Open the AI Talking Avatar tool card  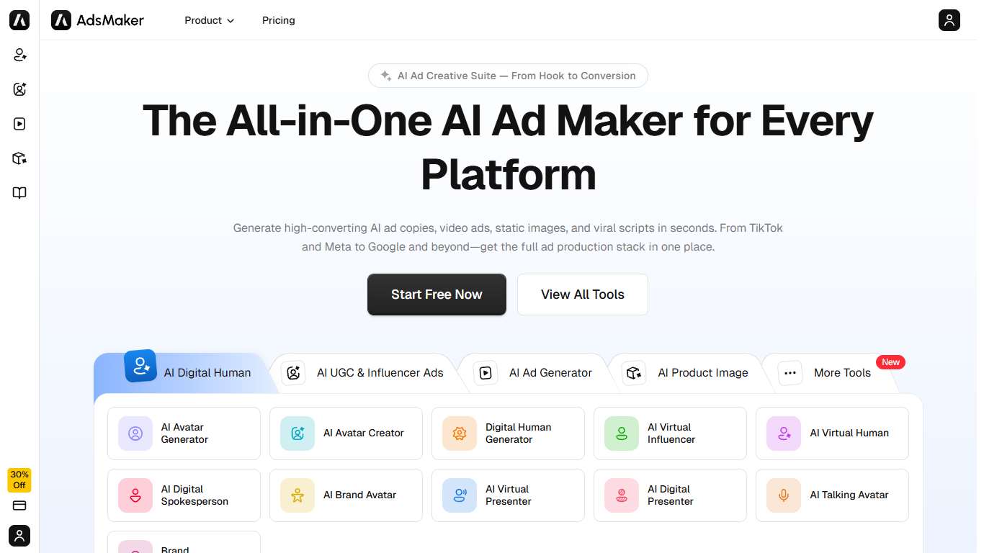click(x=832, y=495)
